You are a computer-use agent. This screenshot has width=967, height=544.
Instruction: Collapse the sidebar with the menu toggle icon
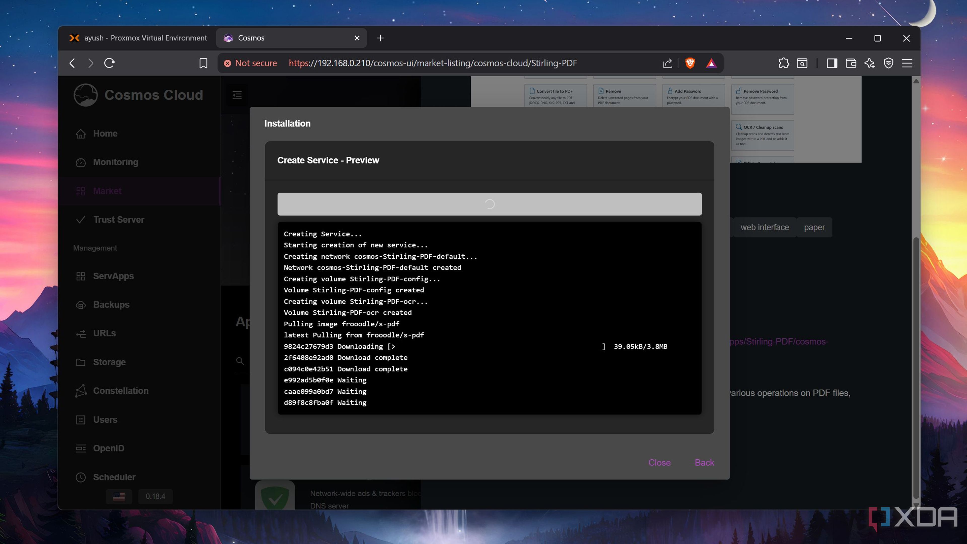click(x=237, y=95)
